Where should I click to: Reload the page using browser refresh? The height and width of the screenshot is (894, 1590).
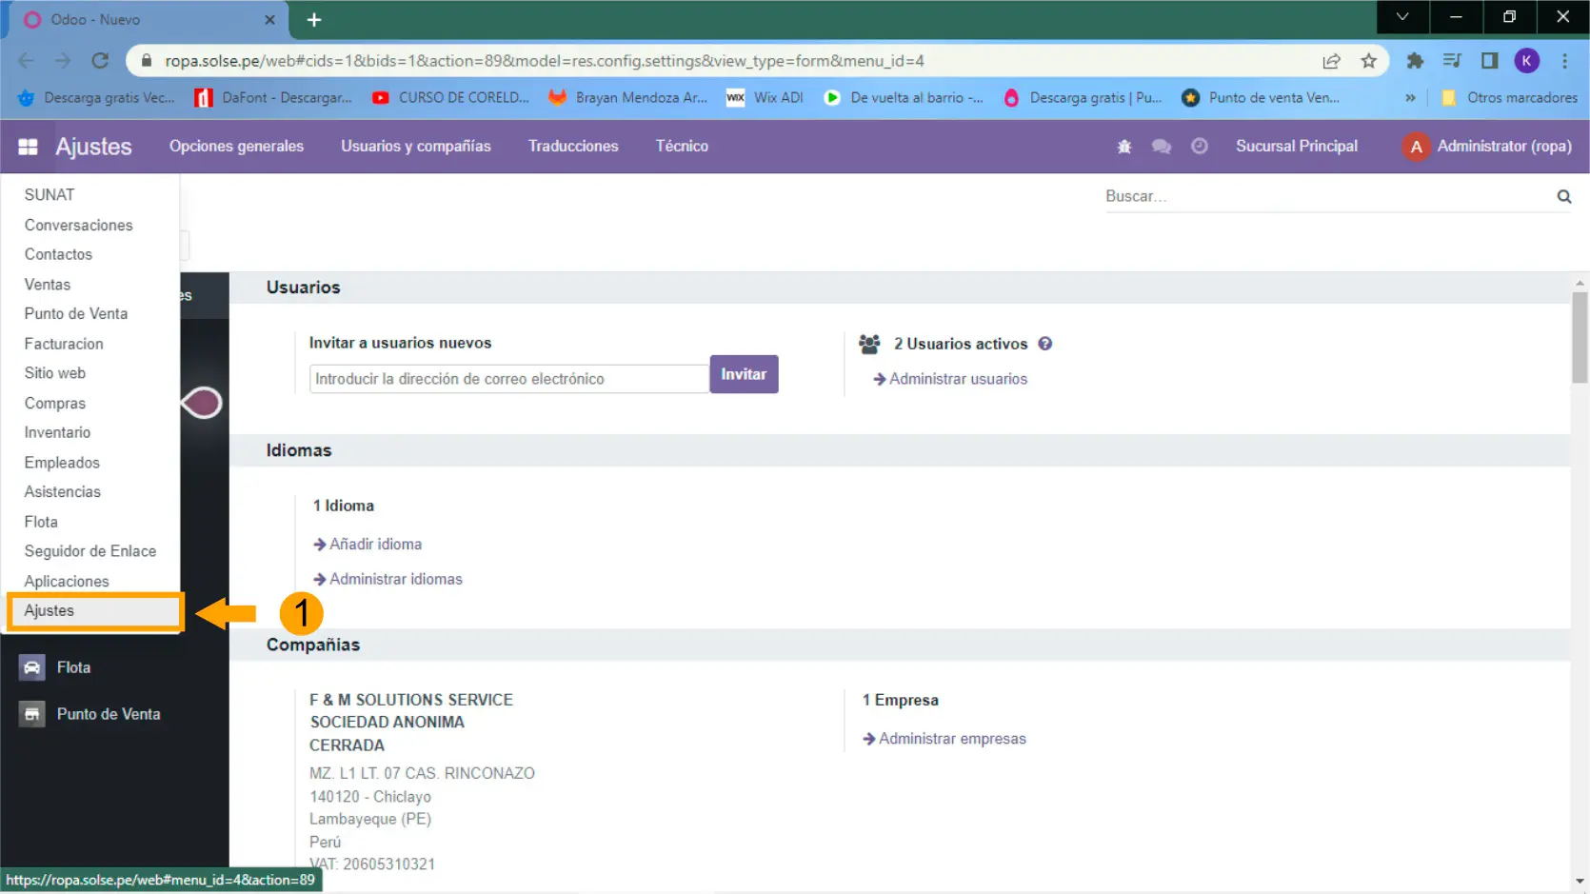click(100, 61)
